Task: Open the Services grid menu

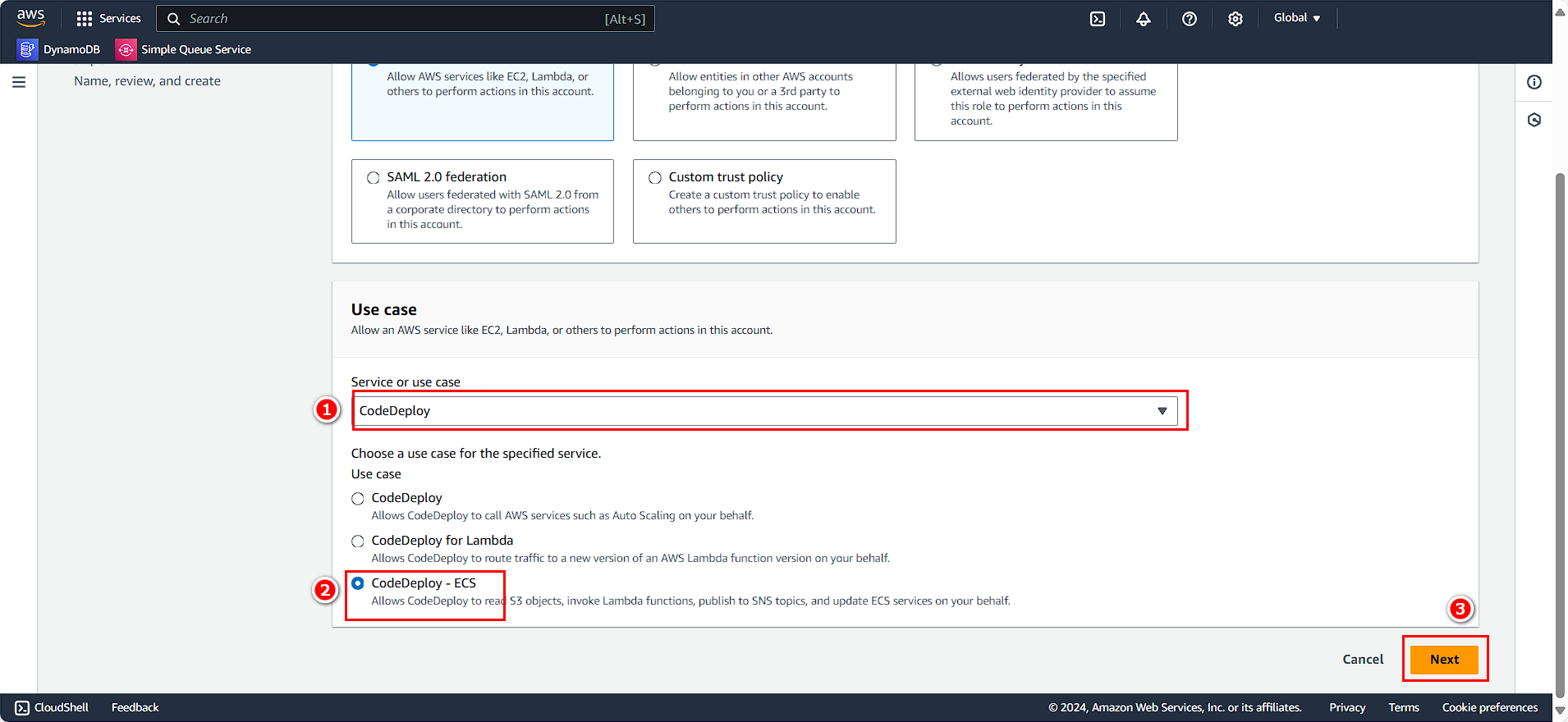Action: click(85, 18)
